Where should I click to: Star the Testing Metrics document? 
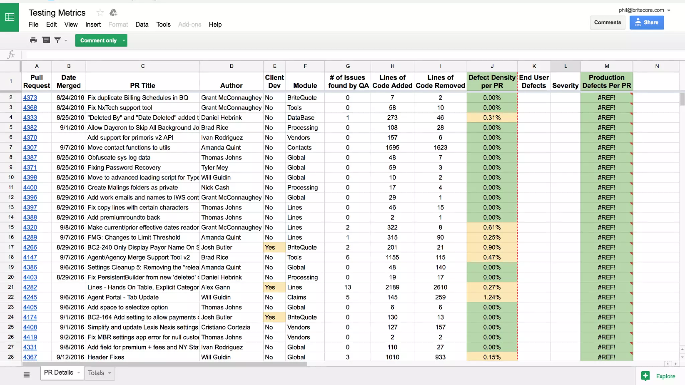pyautogui.click(x=100, y=13)
